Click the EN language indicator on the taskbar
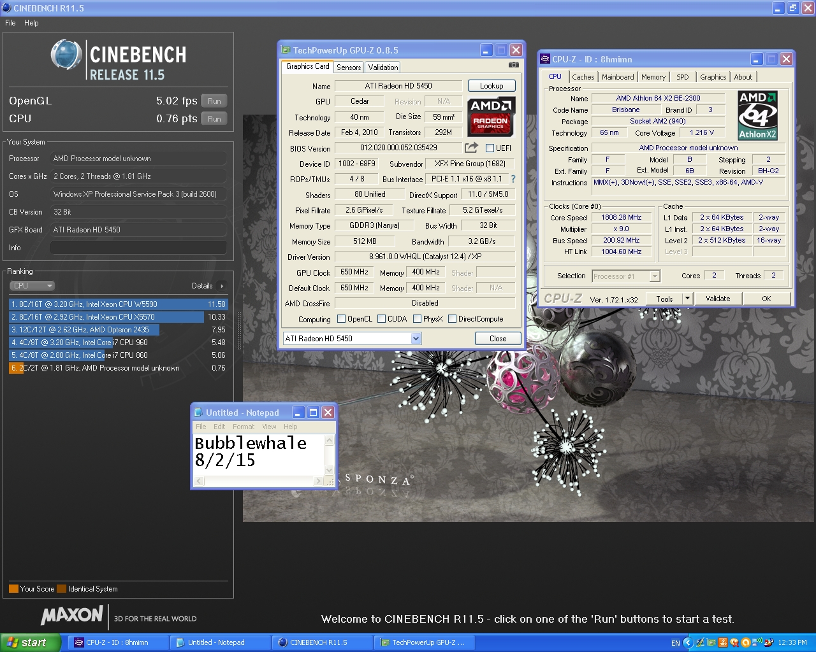816x652 pixels. [676, 643]
